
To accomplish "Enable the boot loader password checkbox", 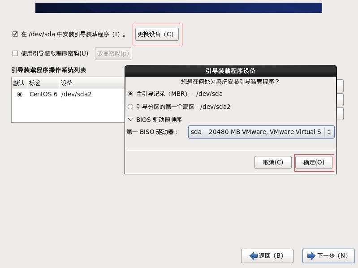I will click(15, 53).
